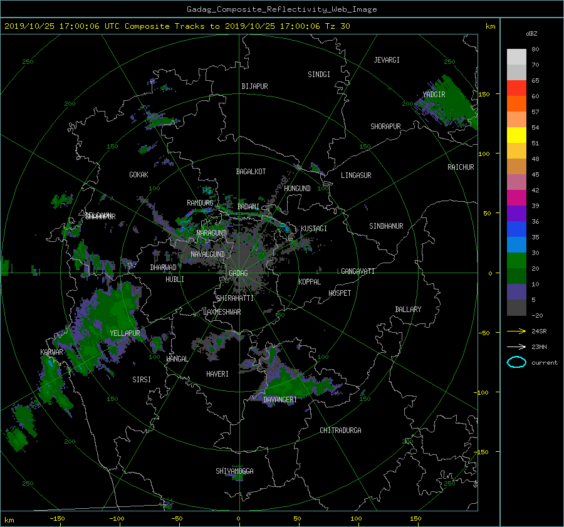Click the white 23MN arrow in legend
The image size is (564, 527).
tap(516, 347)
